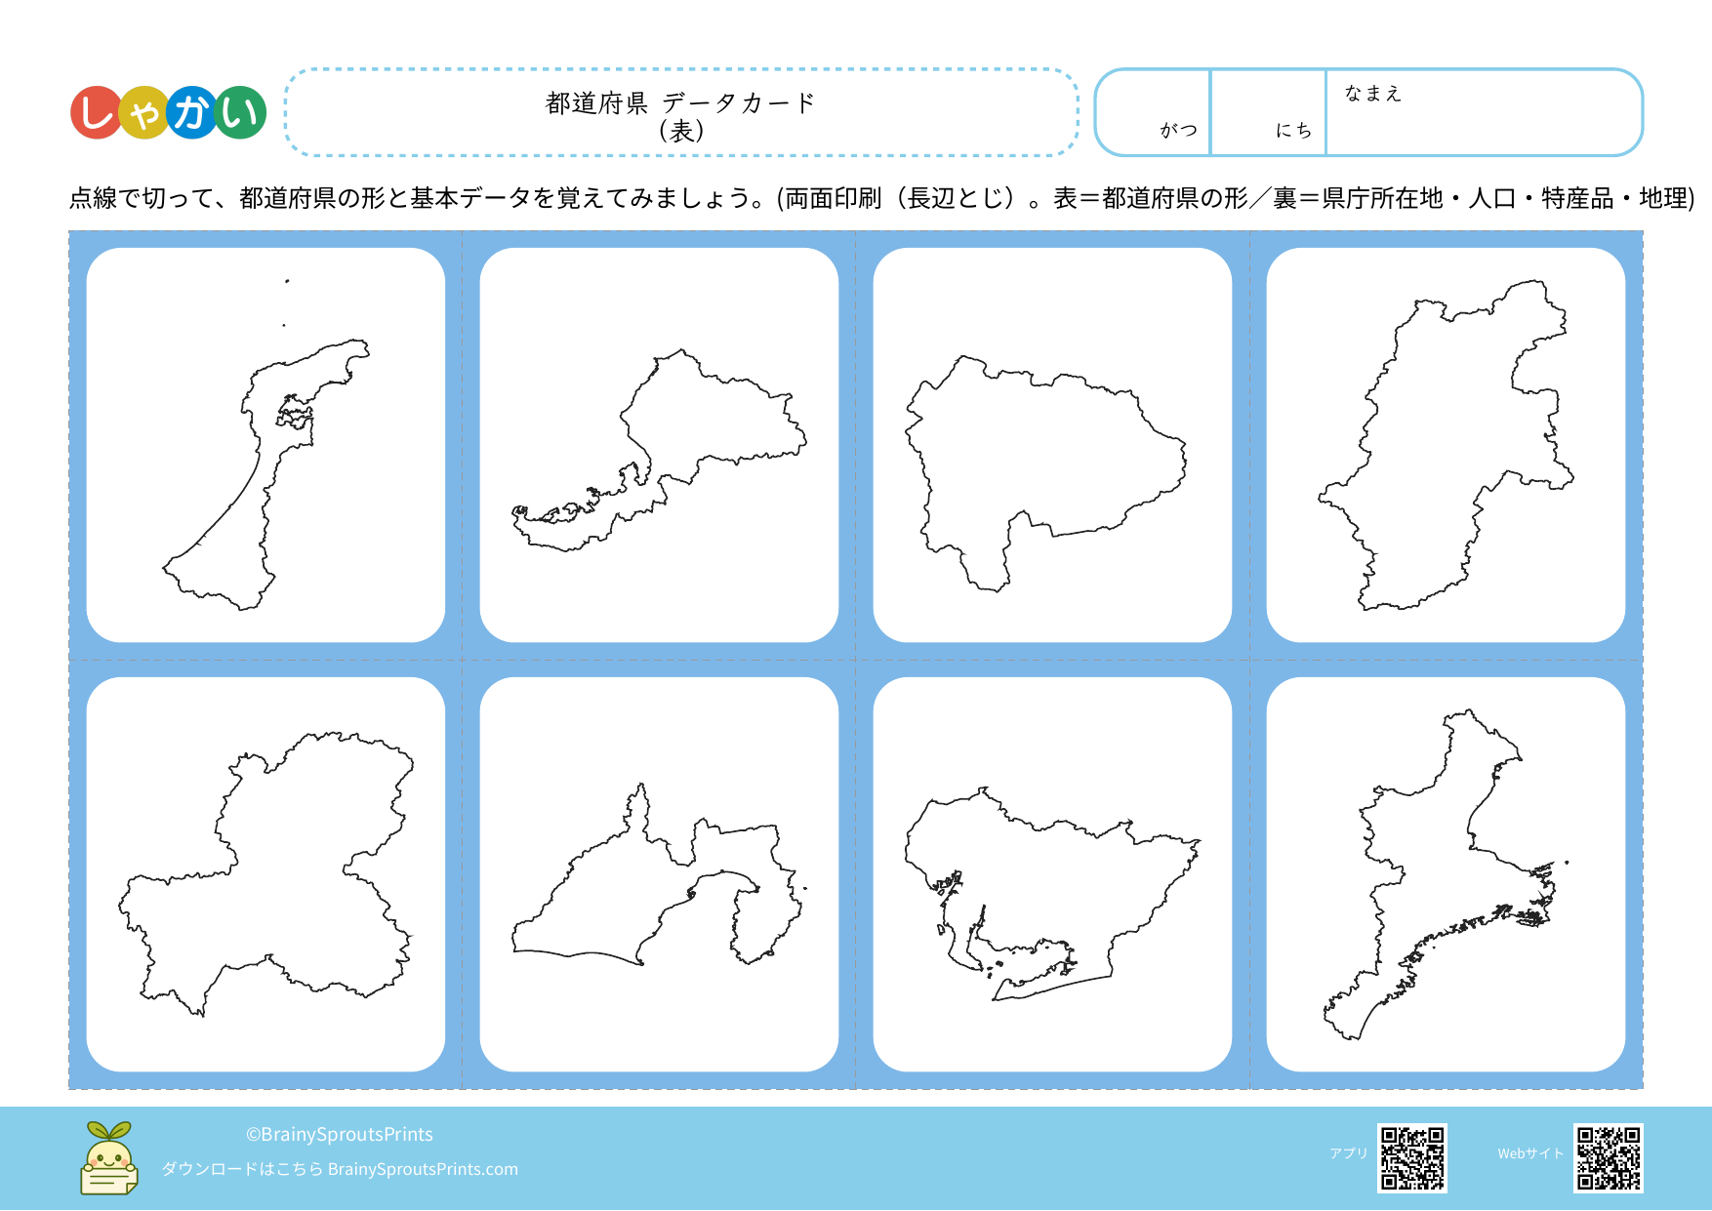Select the Yamanashi prefecture outline card
Viewport: 1712px width, 1211px height.
[1052, 445]
